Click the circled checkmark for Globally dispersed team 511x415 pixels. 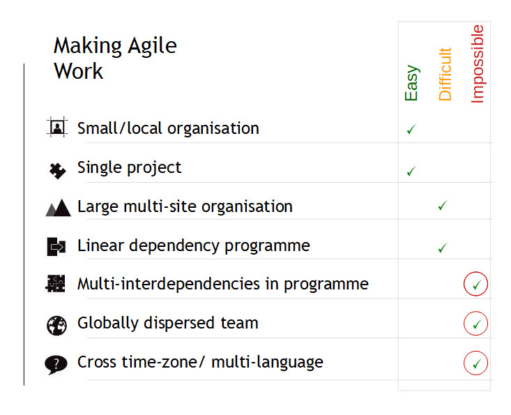tap(475, 324)
